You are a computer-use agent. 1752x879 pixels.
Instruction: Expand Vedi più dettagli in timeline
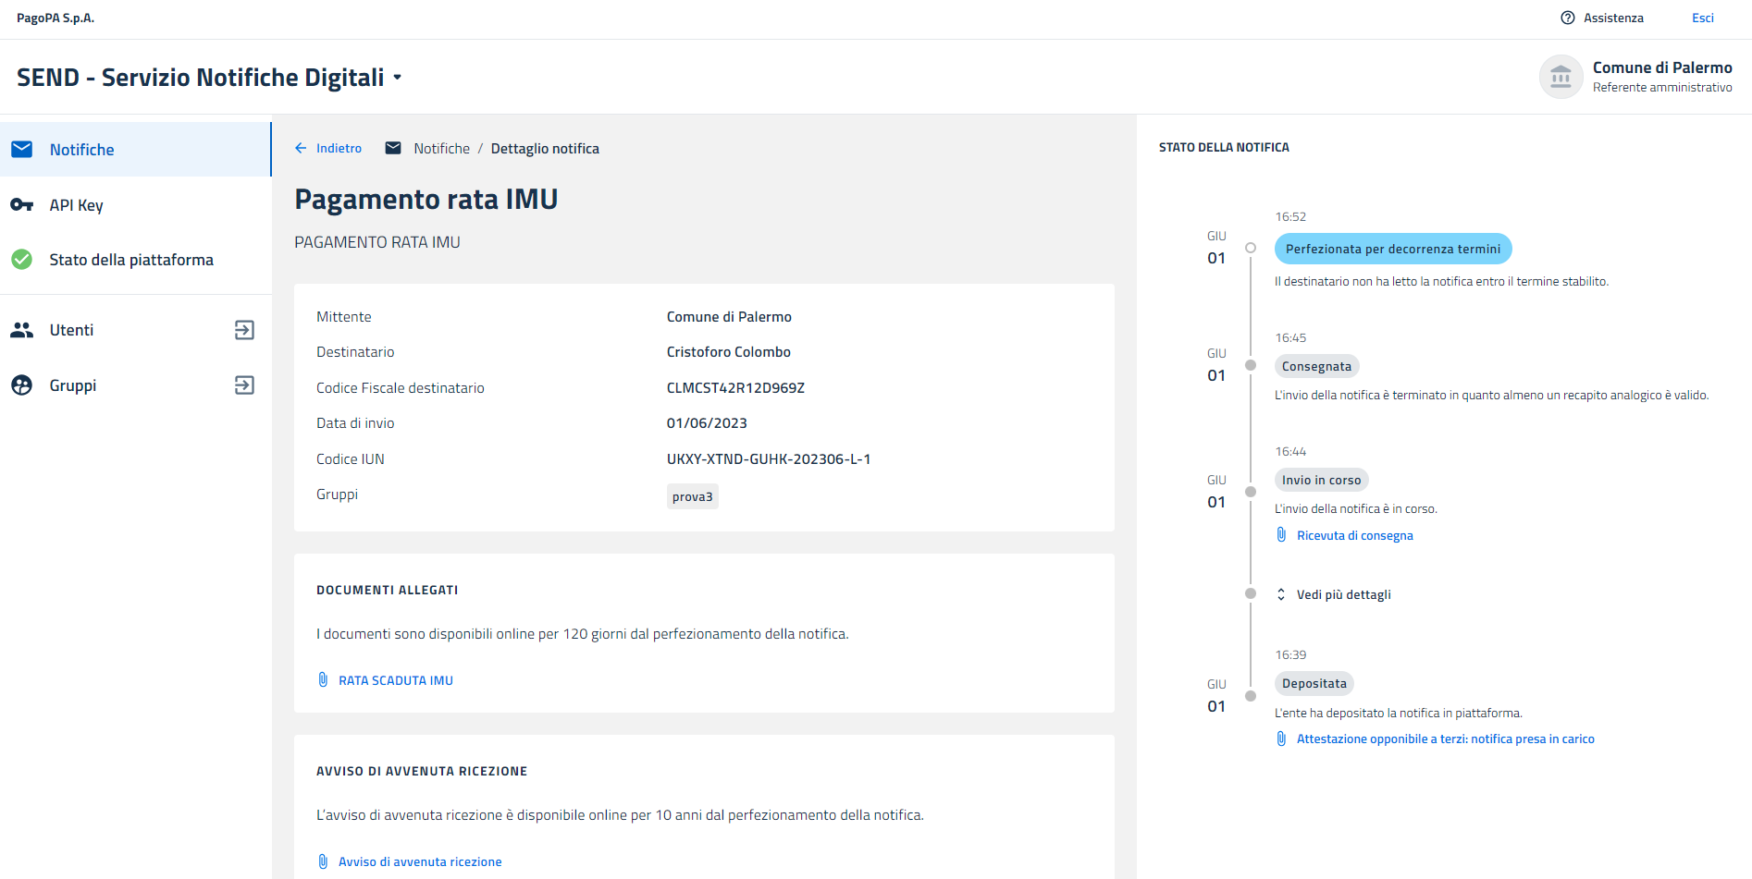click(1342, 595)
